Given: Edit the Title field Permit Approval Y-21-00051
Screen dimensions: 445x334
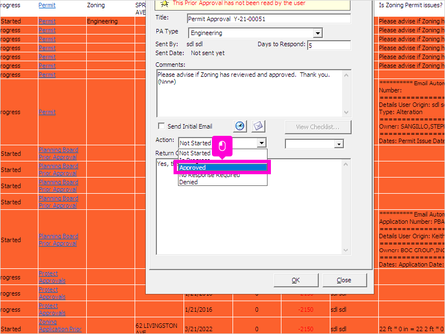Looking at the screenshot, I should coord(269,19).
